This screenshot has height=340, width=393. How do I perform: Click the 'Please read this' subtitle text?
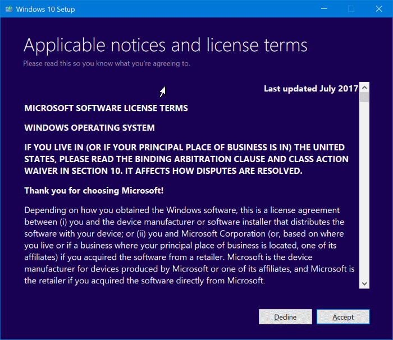click(107, 63)
